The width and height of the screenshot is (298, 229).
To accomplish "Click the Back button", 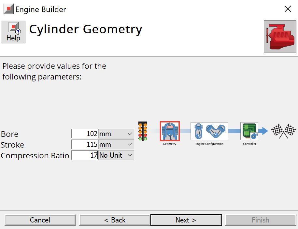I will (x=114, y=220).
